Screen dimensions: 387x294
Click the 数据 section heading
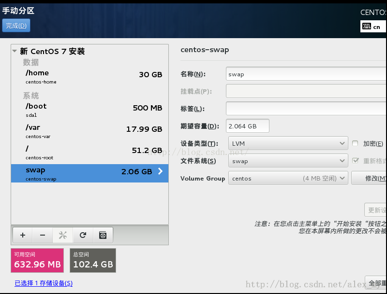pyautogui.click(x=31, y=62)
